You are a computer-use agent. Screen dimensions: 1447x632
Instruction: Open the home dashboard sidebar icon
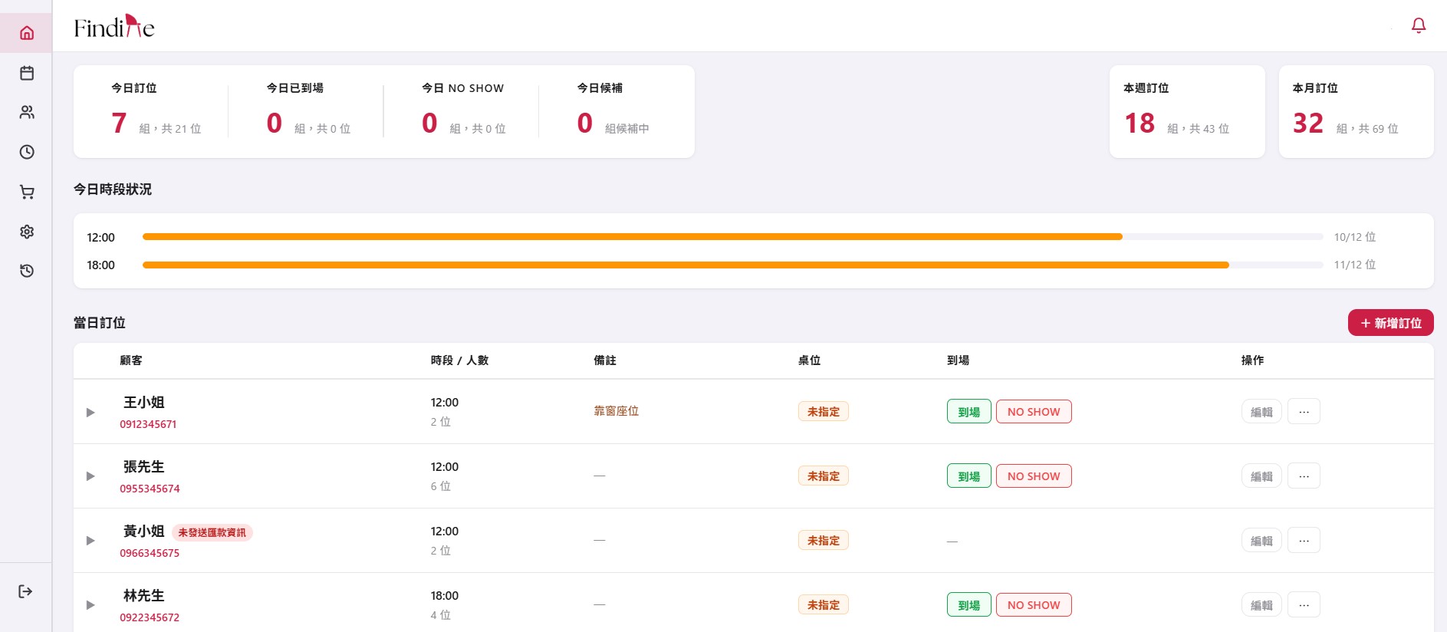[x=27, y=33]
